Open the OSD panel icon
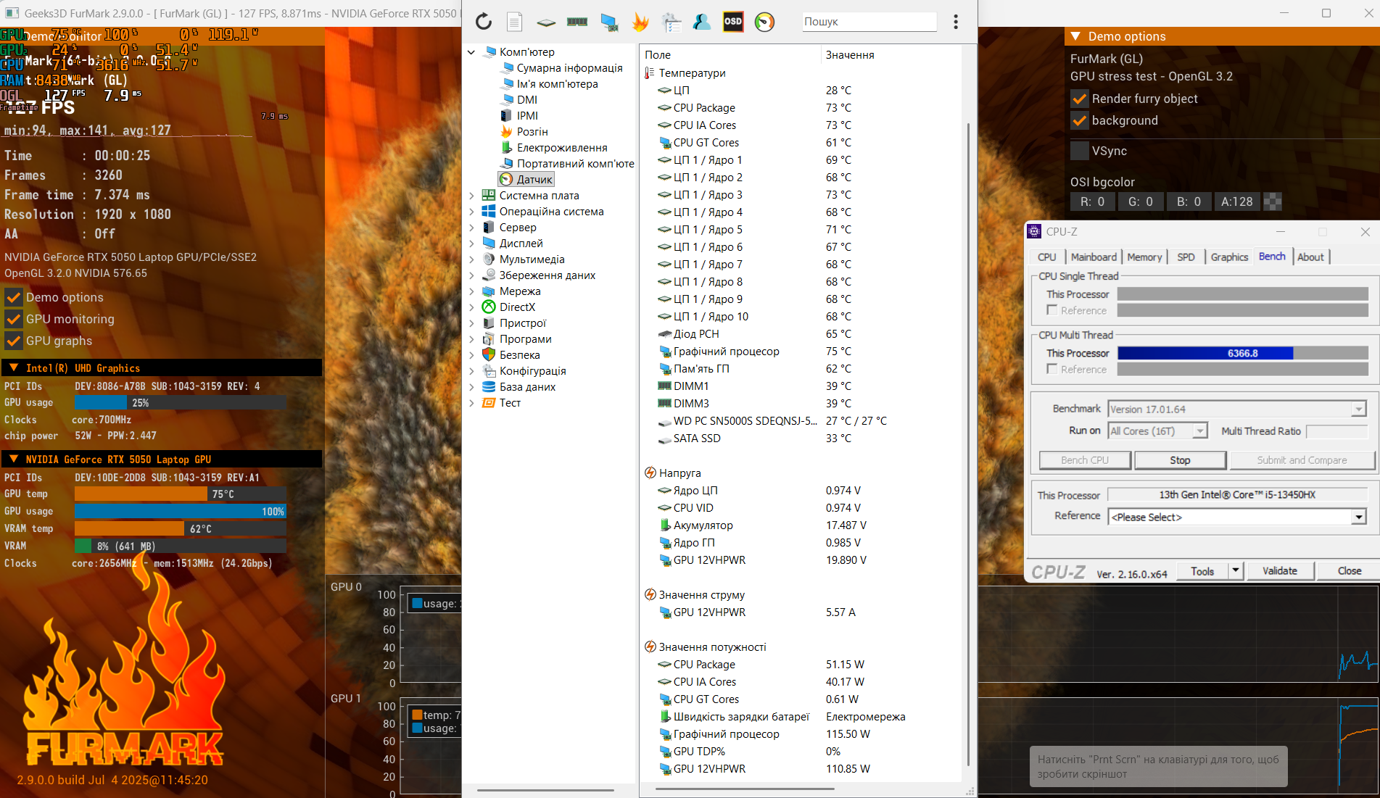 click(733, 22)
